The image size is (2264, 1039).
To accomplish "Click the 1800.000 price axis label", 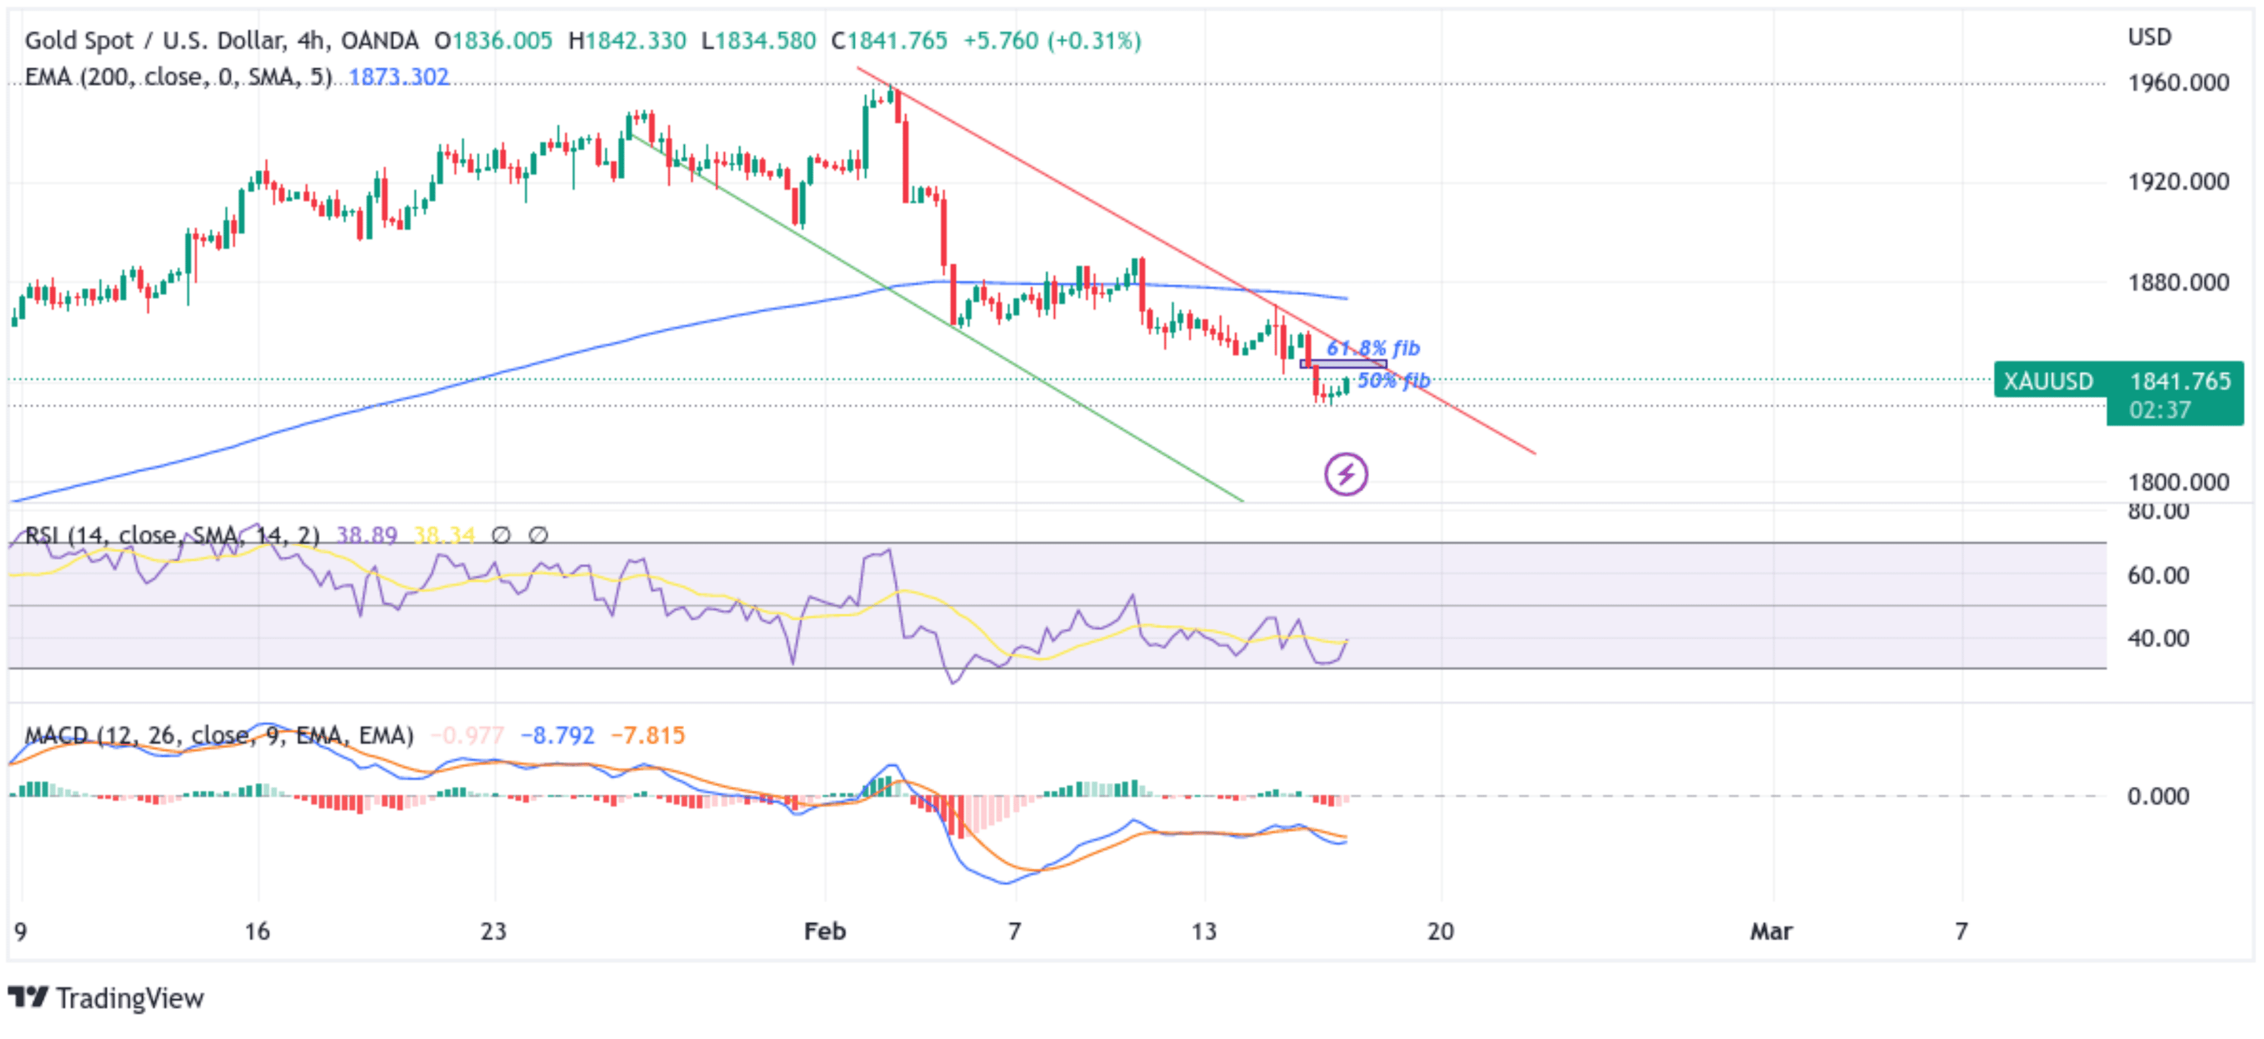I will [2178, 482].
